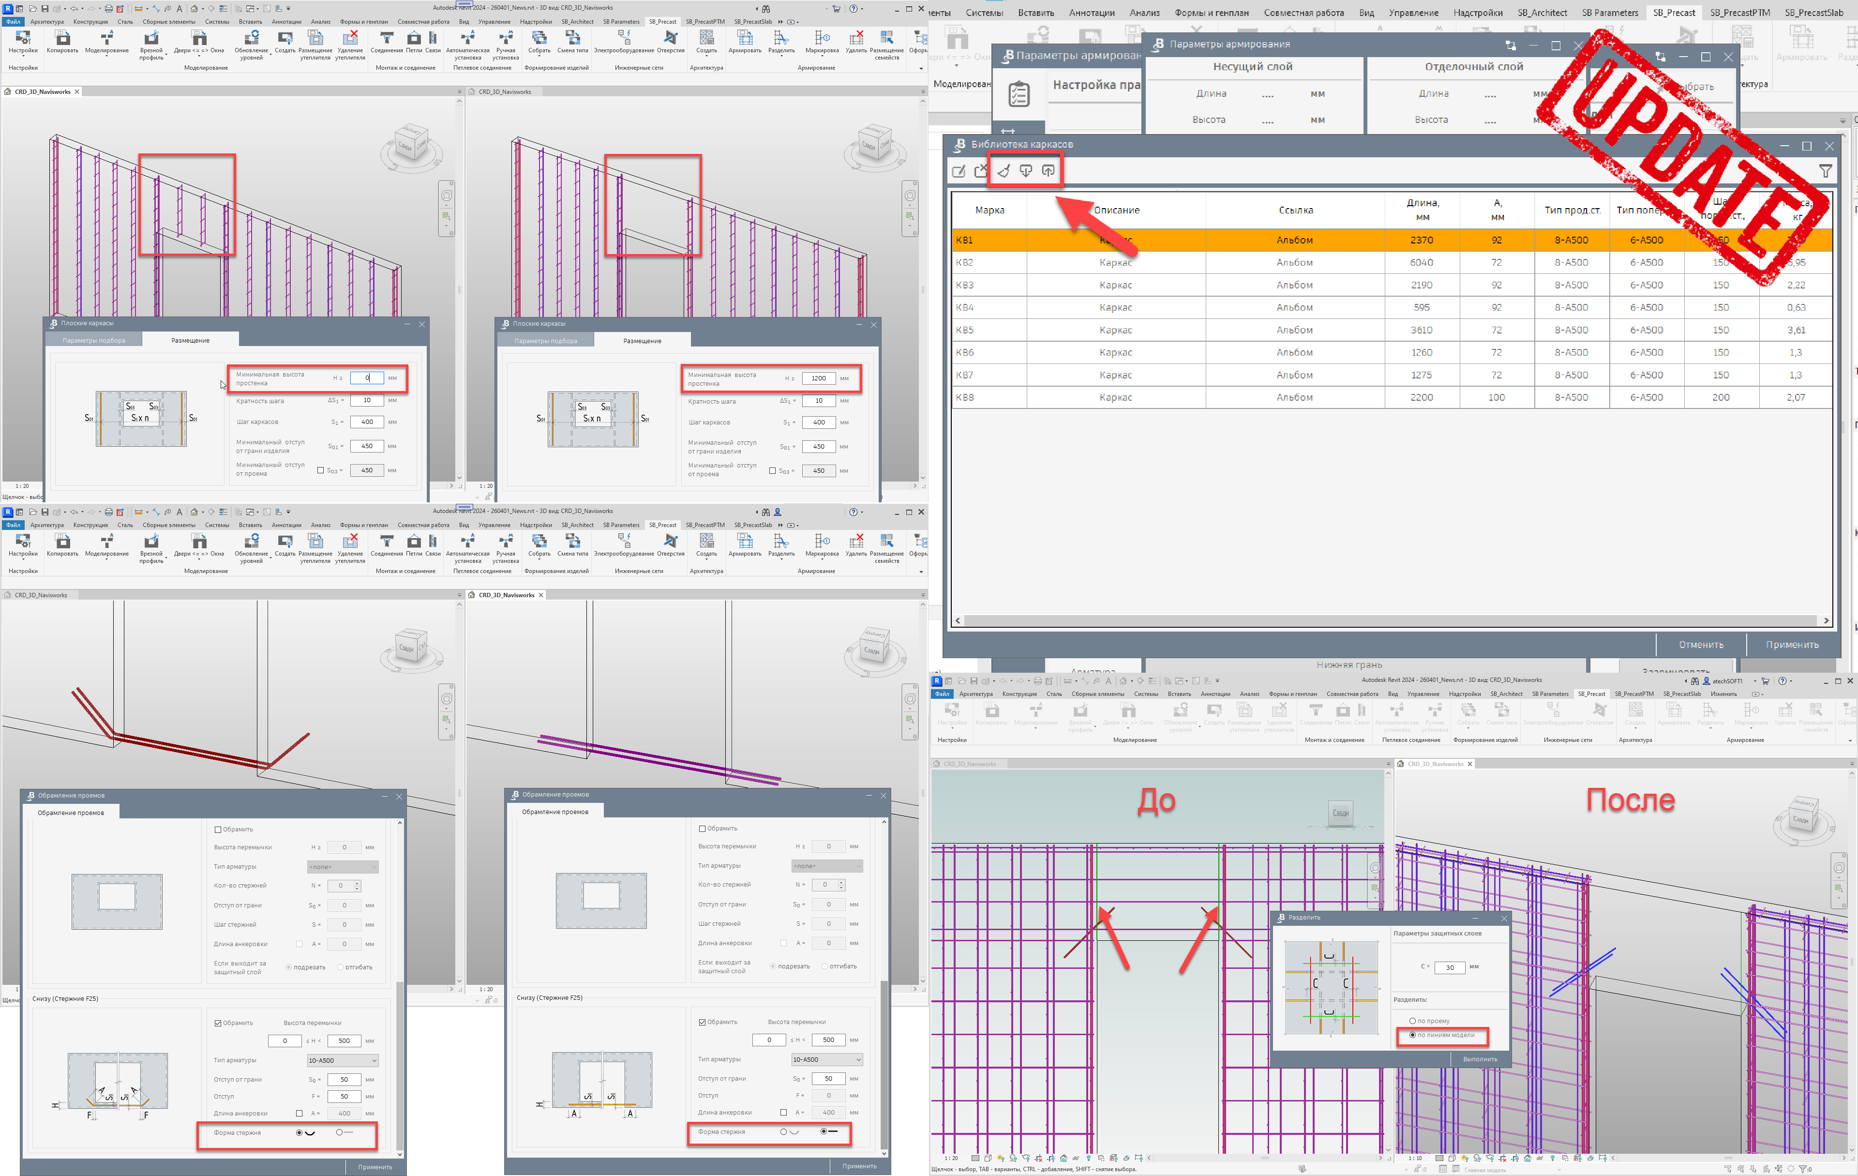Open Изменить tab in the bottom-right Revit window
The width and height of the screenshot is (1858, 1176).
coord(1723,694)
